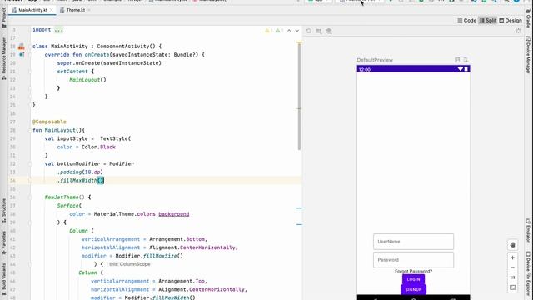
Task: Close the Theme.kt tab
Action: click(x=89, y=10)
